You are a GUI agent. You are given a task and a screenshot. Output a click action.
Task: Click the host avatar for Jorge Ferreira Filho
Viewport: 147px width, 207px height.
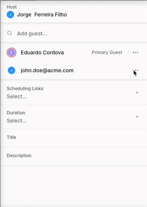tap(10, 14)
